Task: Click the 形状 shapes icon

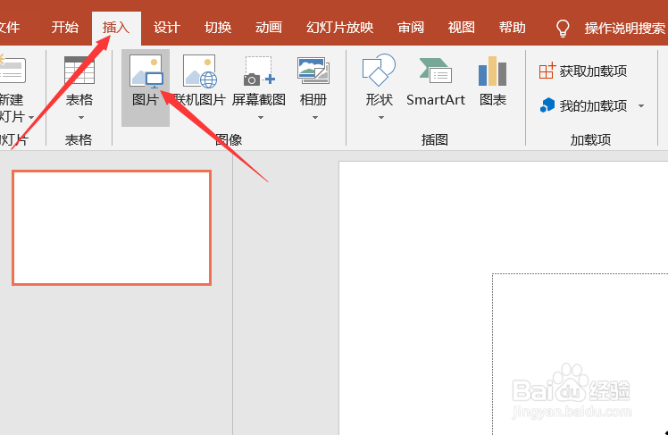Action: click(x=379, y=71)
